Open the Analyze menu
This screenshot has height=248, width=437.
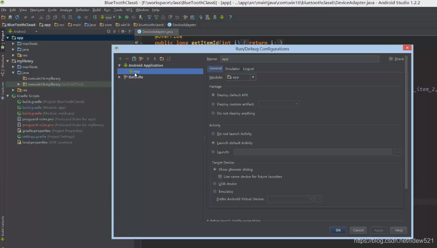(66, 10)
